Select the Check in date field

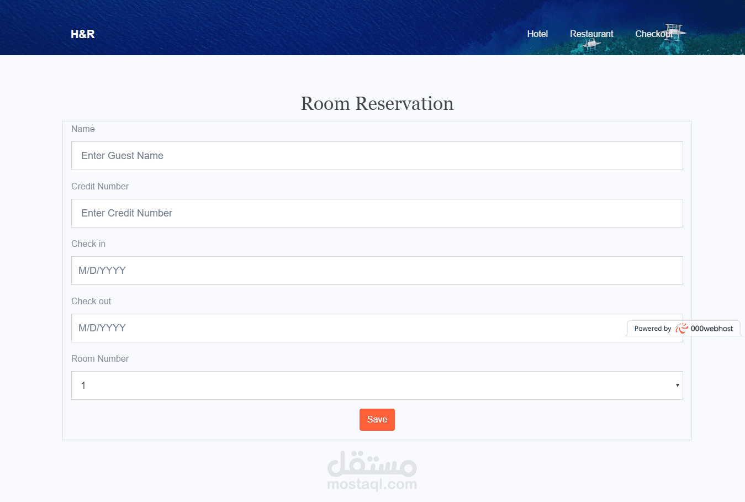(377, 271)
